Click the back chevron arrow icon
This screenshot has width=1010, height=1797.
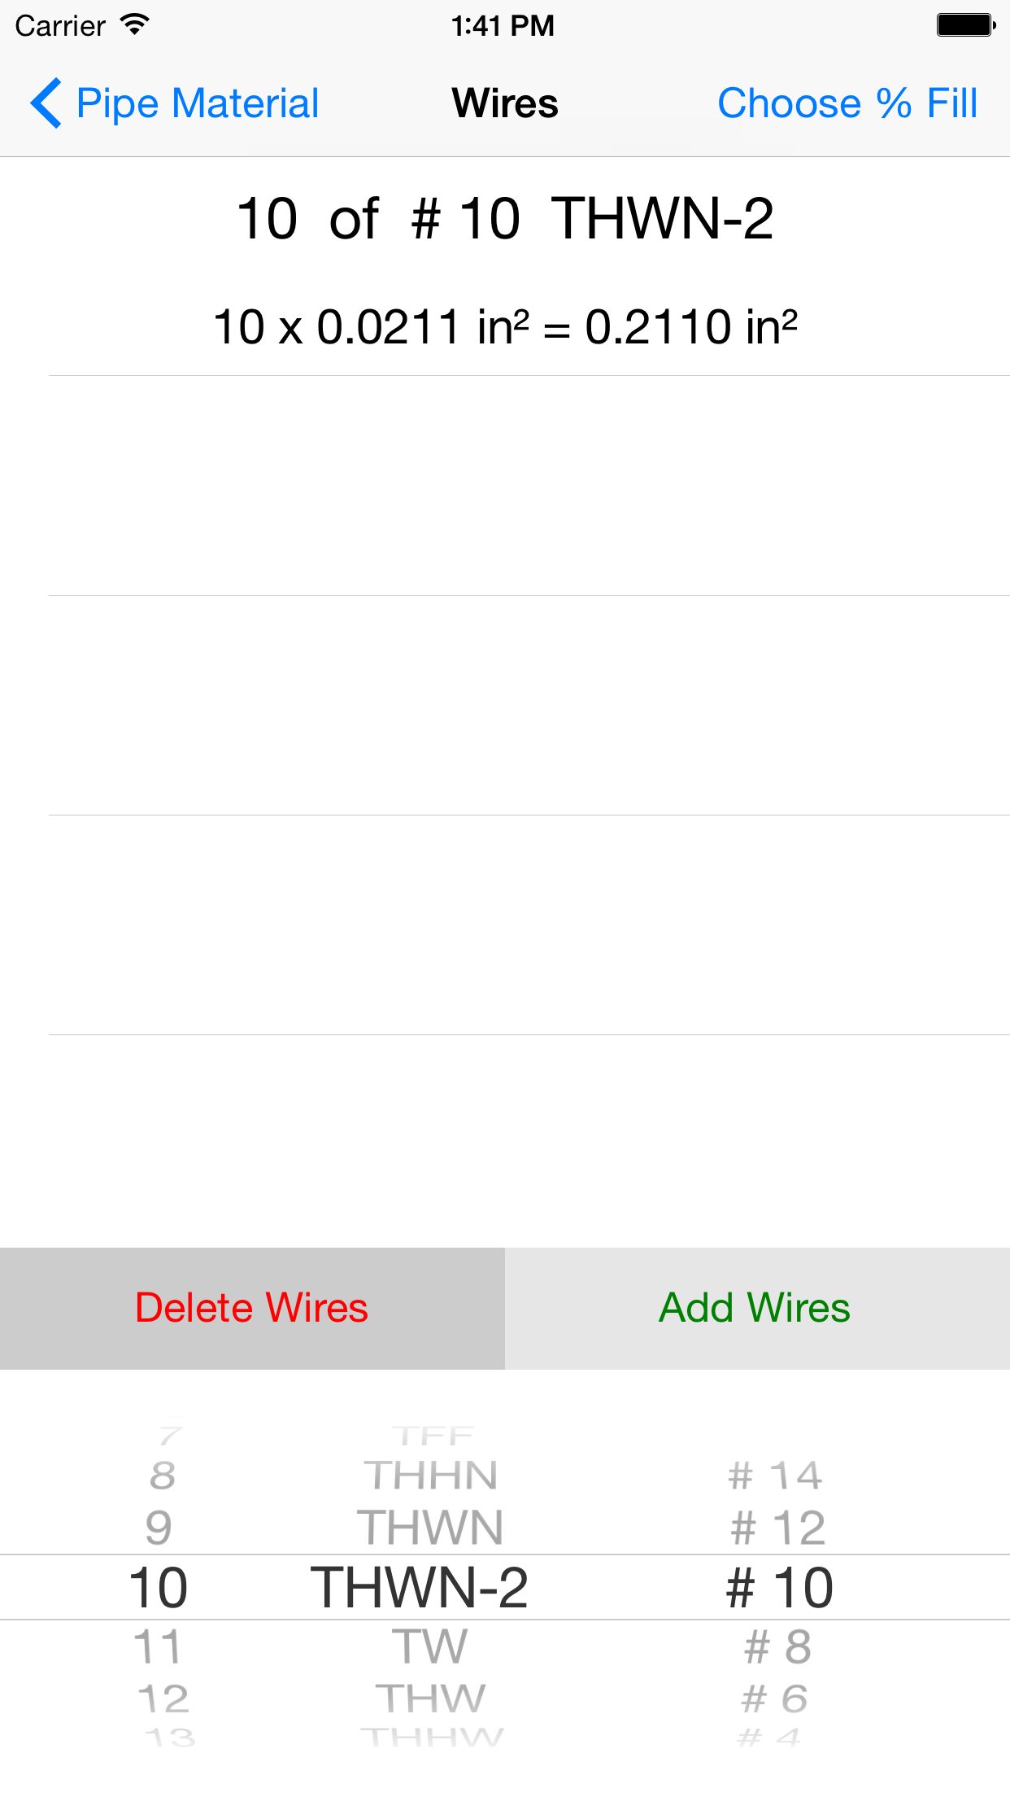46,103
